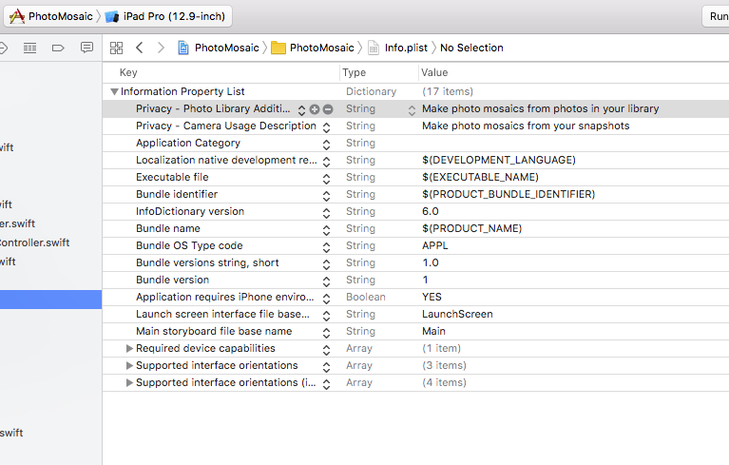Select 'Make photo mosaics from photos in your library'
This screenshot has width=729, height=465.
tap(540, 108)
